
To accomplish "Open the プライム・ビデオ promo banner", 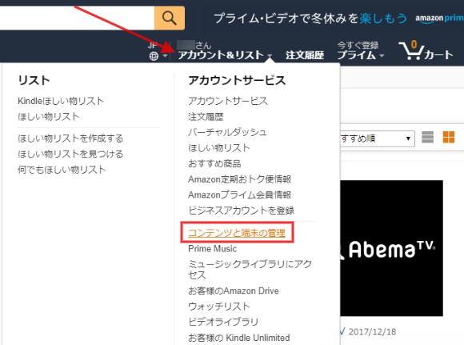I will (310, 18).
